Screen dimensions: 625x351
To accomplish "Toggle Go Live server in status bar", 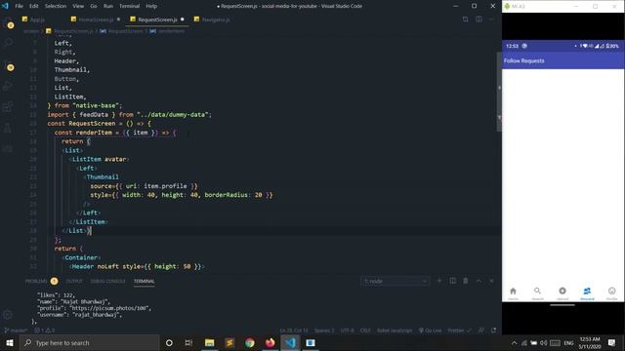I will [430, 331].
